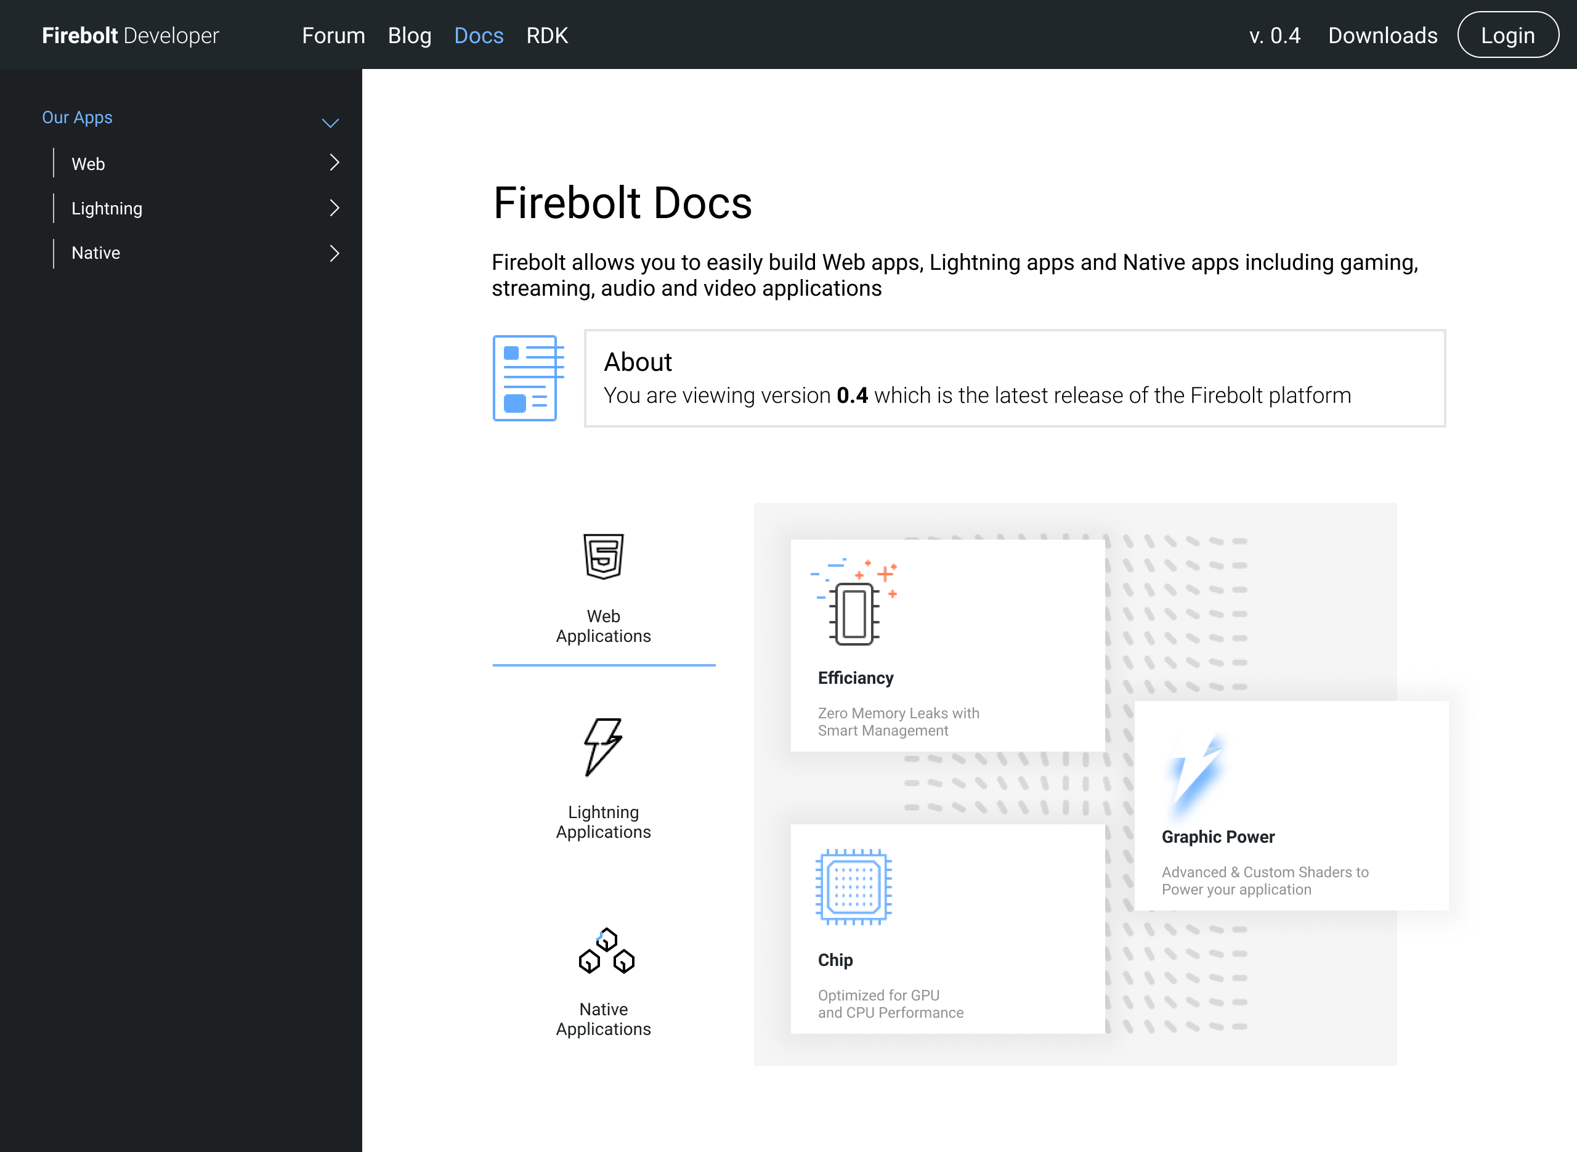Image resolution: width=1577 pixels, height=1152 pixels.
Task: Expand the Lightning sidebar chevron
Action: [x=334, y=208]
